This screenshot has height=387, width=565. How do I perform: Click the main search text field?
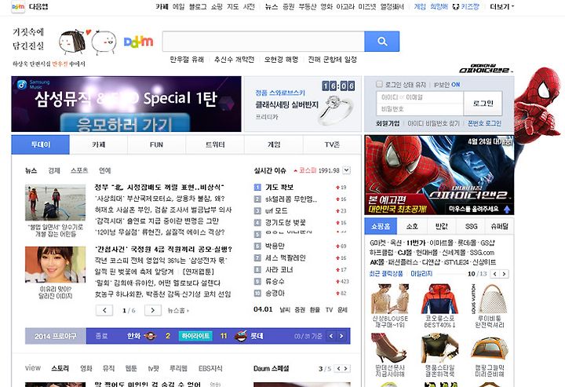click(x=264, y=42)
